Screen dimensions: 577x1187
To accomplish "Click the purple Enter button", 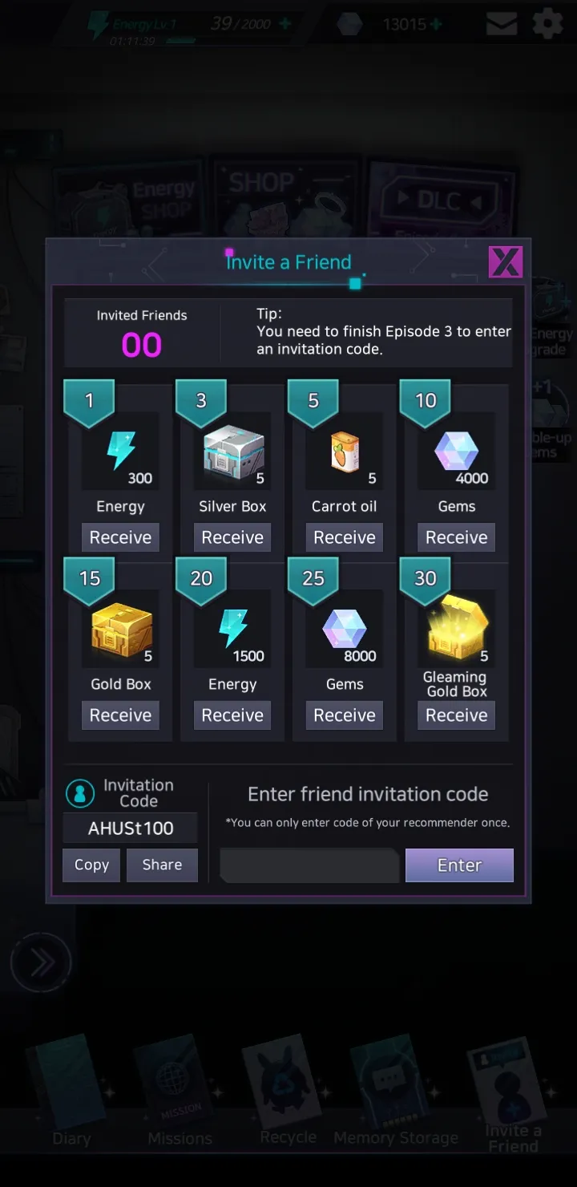I will pos(459,865).
